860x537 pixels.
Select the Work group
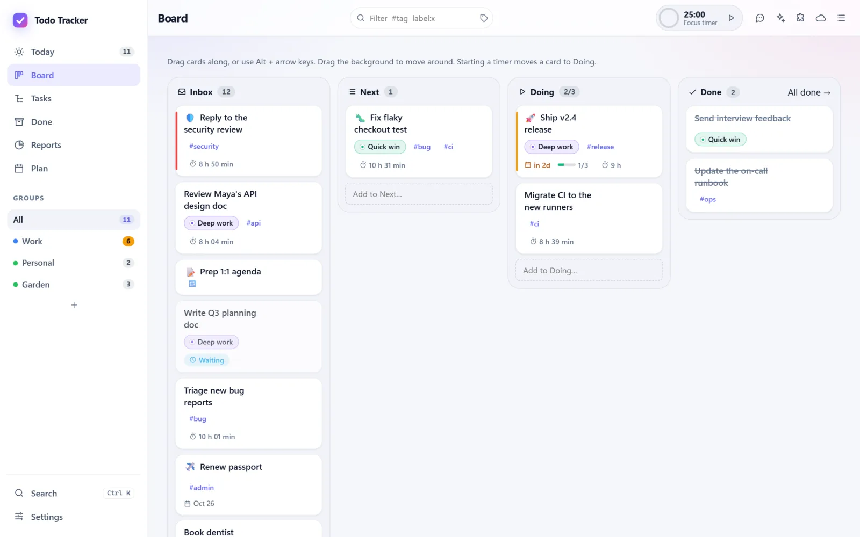tap(74, 242)
